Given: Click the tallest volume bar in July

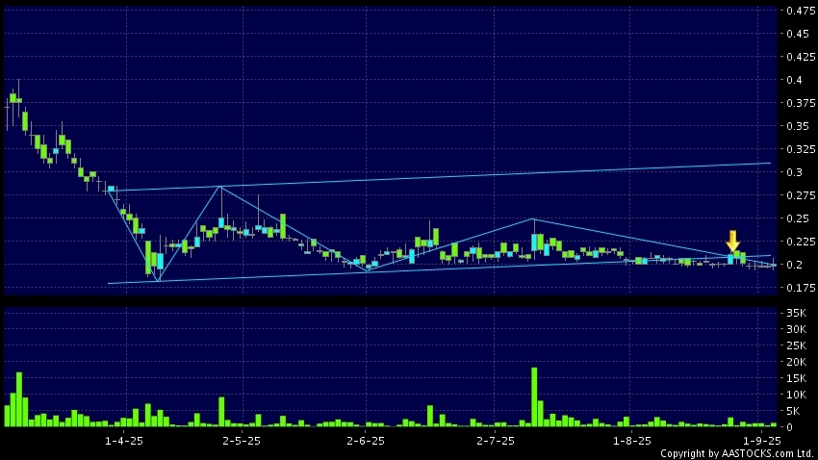Looking at the screenshot, I should click(534, 397).
